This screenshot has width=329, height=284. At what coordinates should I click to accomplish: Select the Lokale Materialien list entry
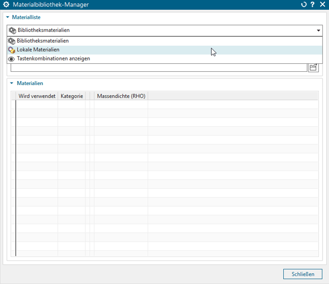click(38, 50)
